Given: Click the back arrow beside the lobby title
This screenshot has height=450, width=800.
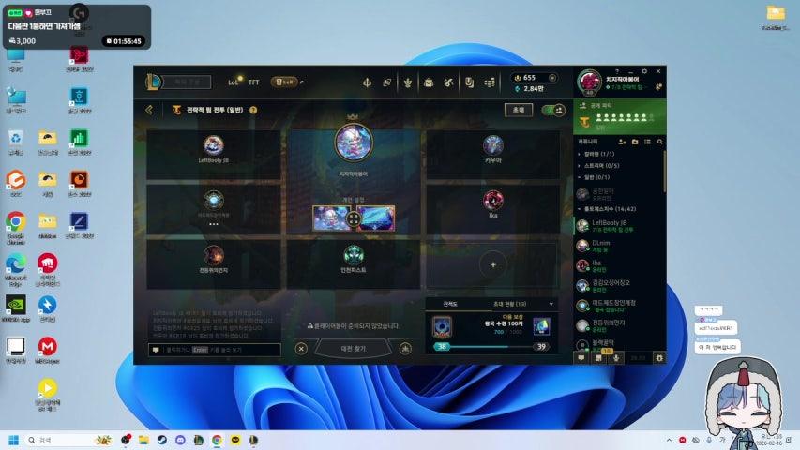Looking at the screenshot, I should tap(148, 110).
